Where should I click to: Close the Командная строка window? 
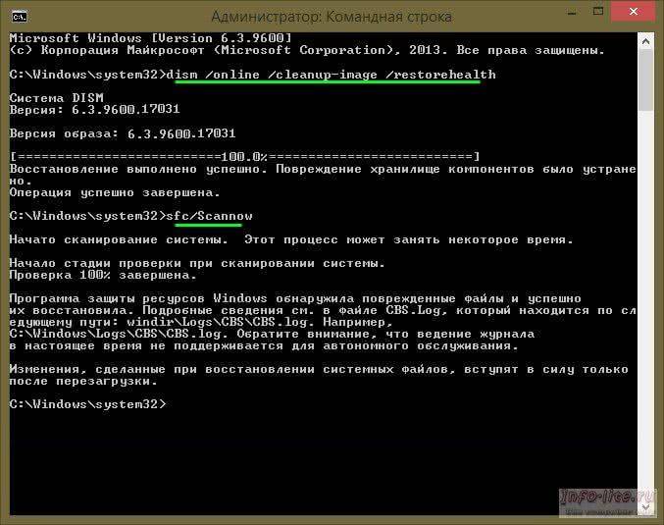pyautogui.click(x=633, y=12)
